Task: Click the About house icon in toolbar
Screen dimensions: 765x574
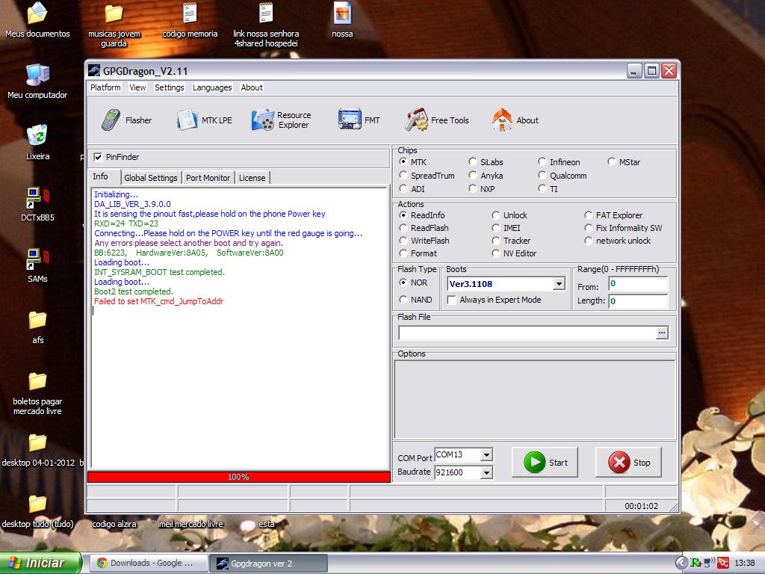Action: point(502,120)
